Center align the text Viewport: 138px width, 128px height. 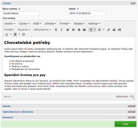coord(73,30)
